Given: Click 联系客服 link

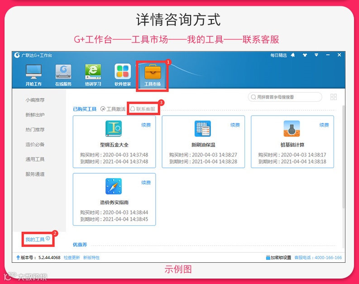Looking at the screenshot, I should (146, 109).
